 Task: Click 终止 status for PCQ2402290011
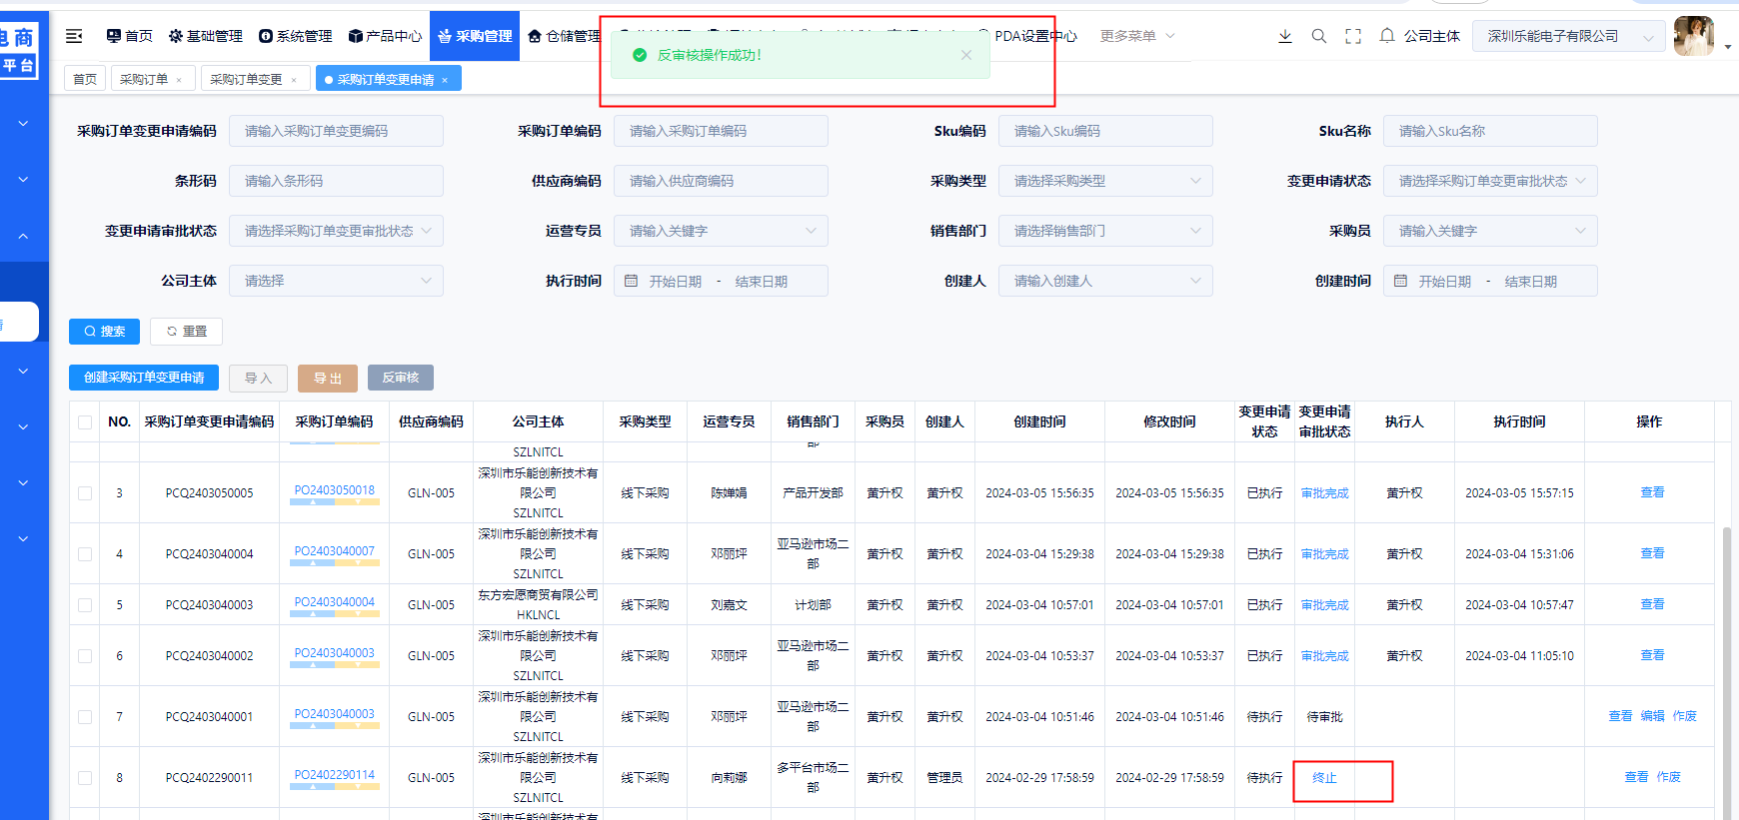click(1324, 778)
